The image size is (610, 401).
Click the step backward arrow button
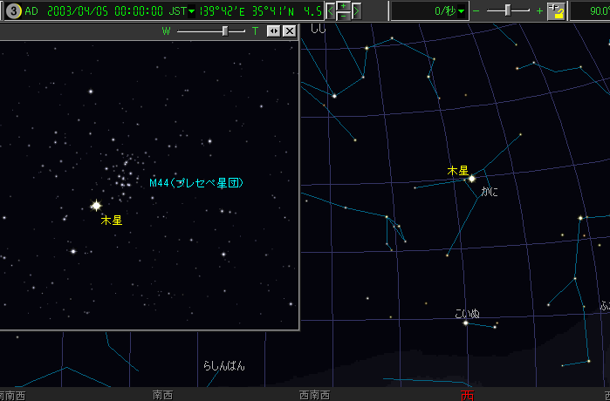pyautogui.click(x=331, y=10)
